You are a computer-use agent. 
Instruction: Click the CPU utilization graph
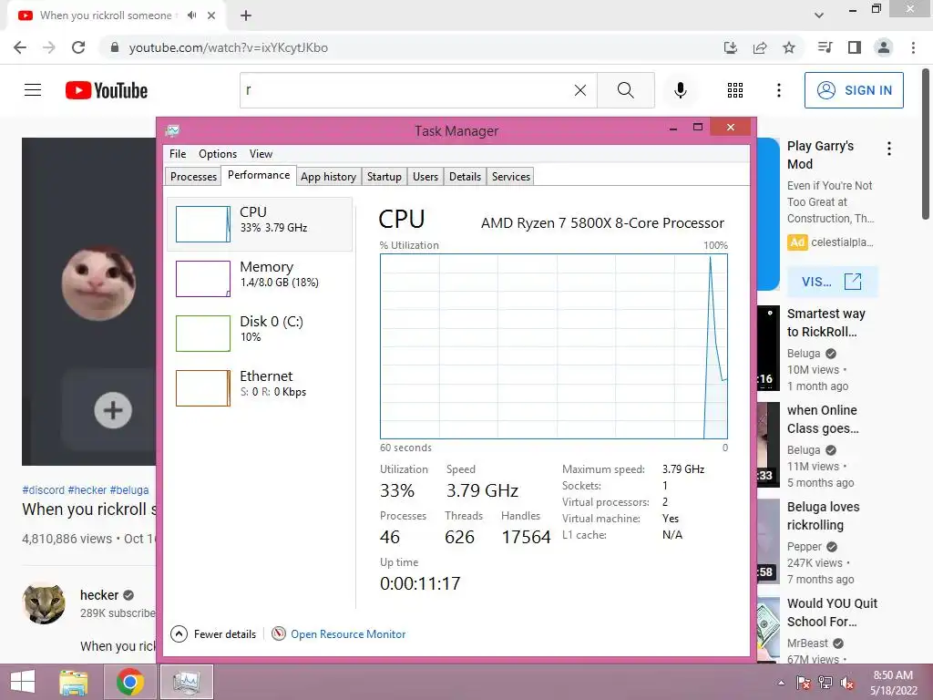[554, 346]
